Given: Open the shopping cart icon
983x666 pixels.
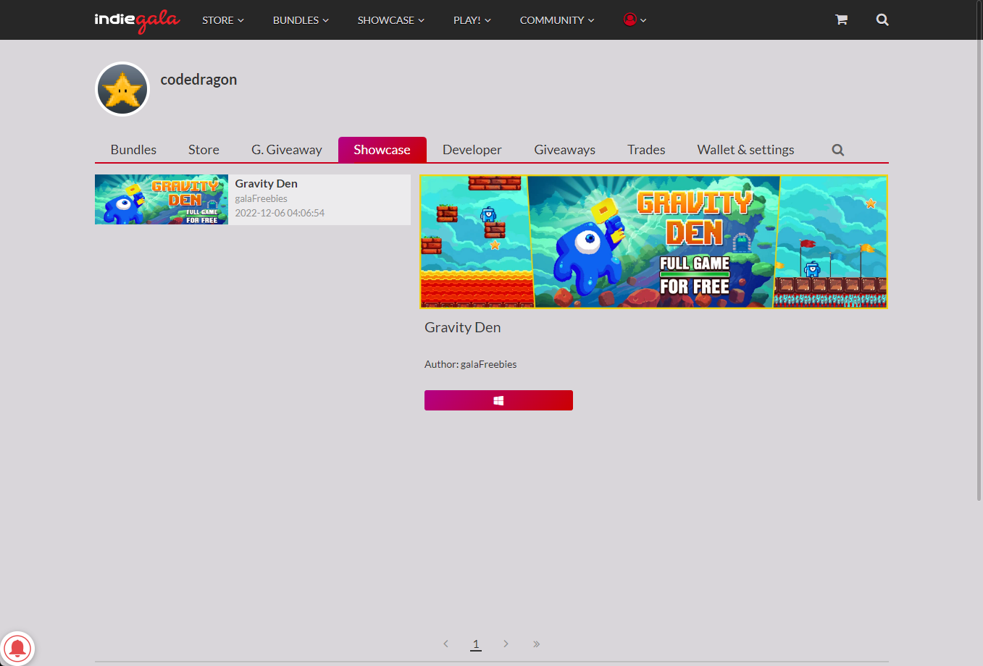Looking at the screenshot, I should tap(841, 20).
